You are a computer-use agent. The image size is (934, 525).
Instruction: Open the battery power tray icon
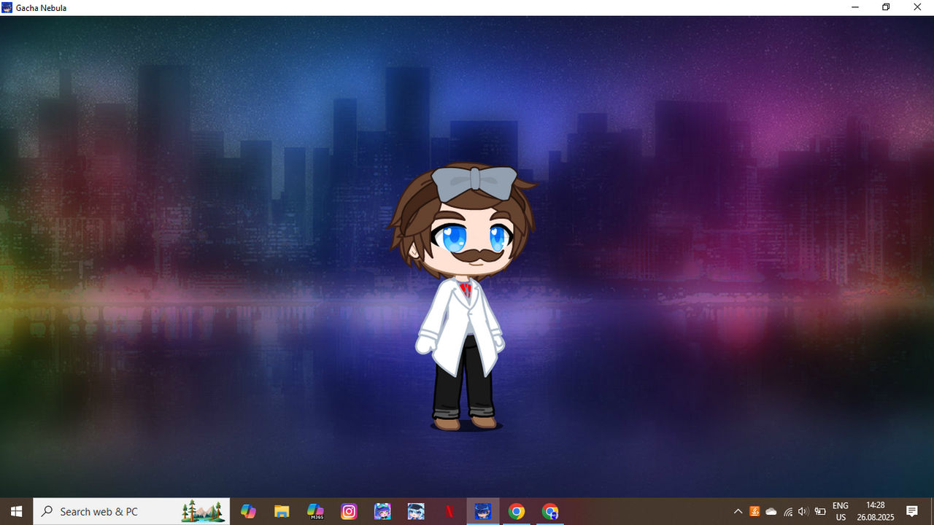[820, 511]
